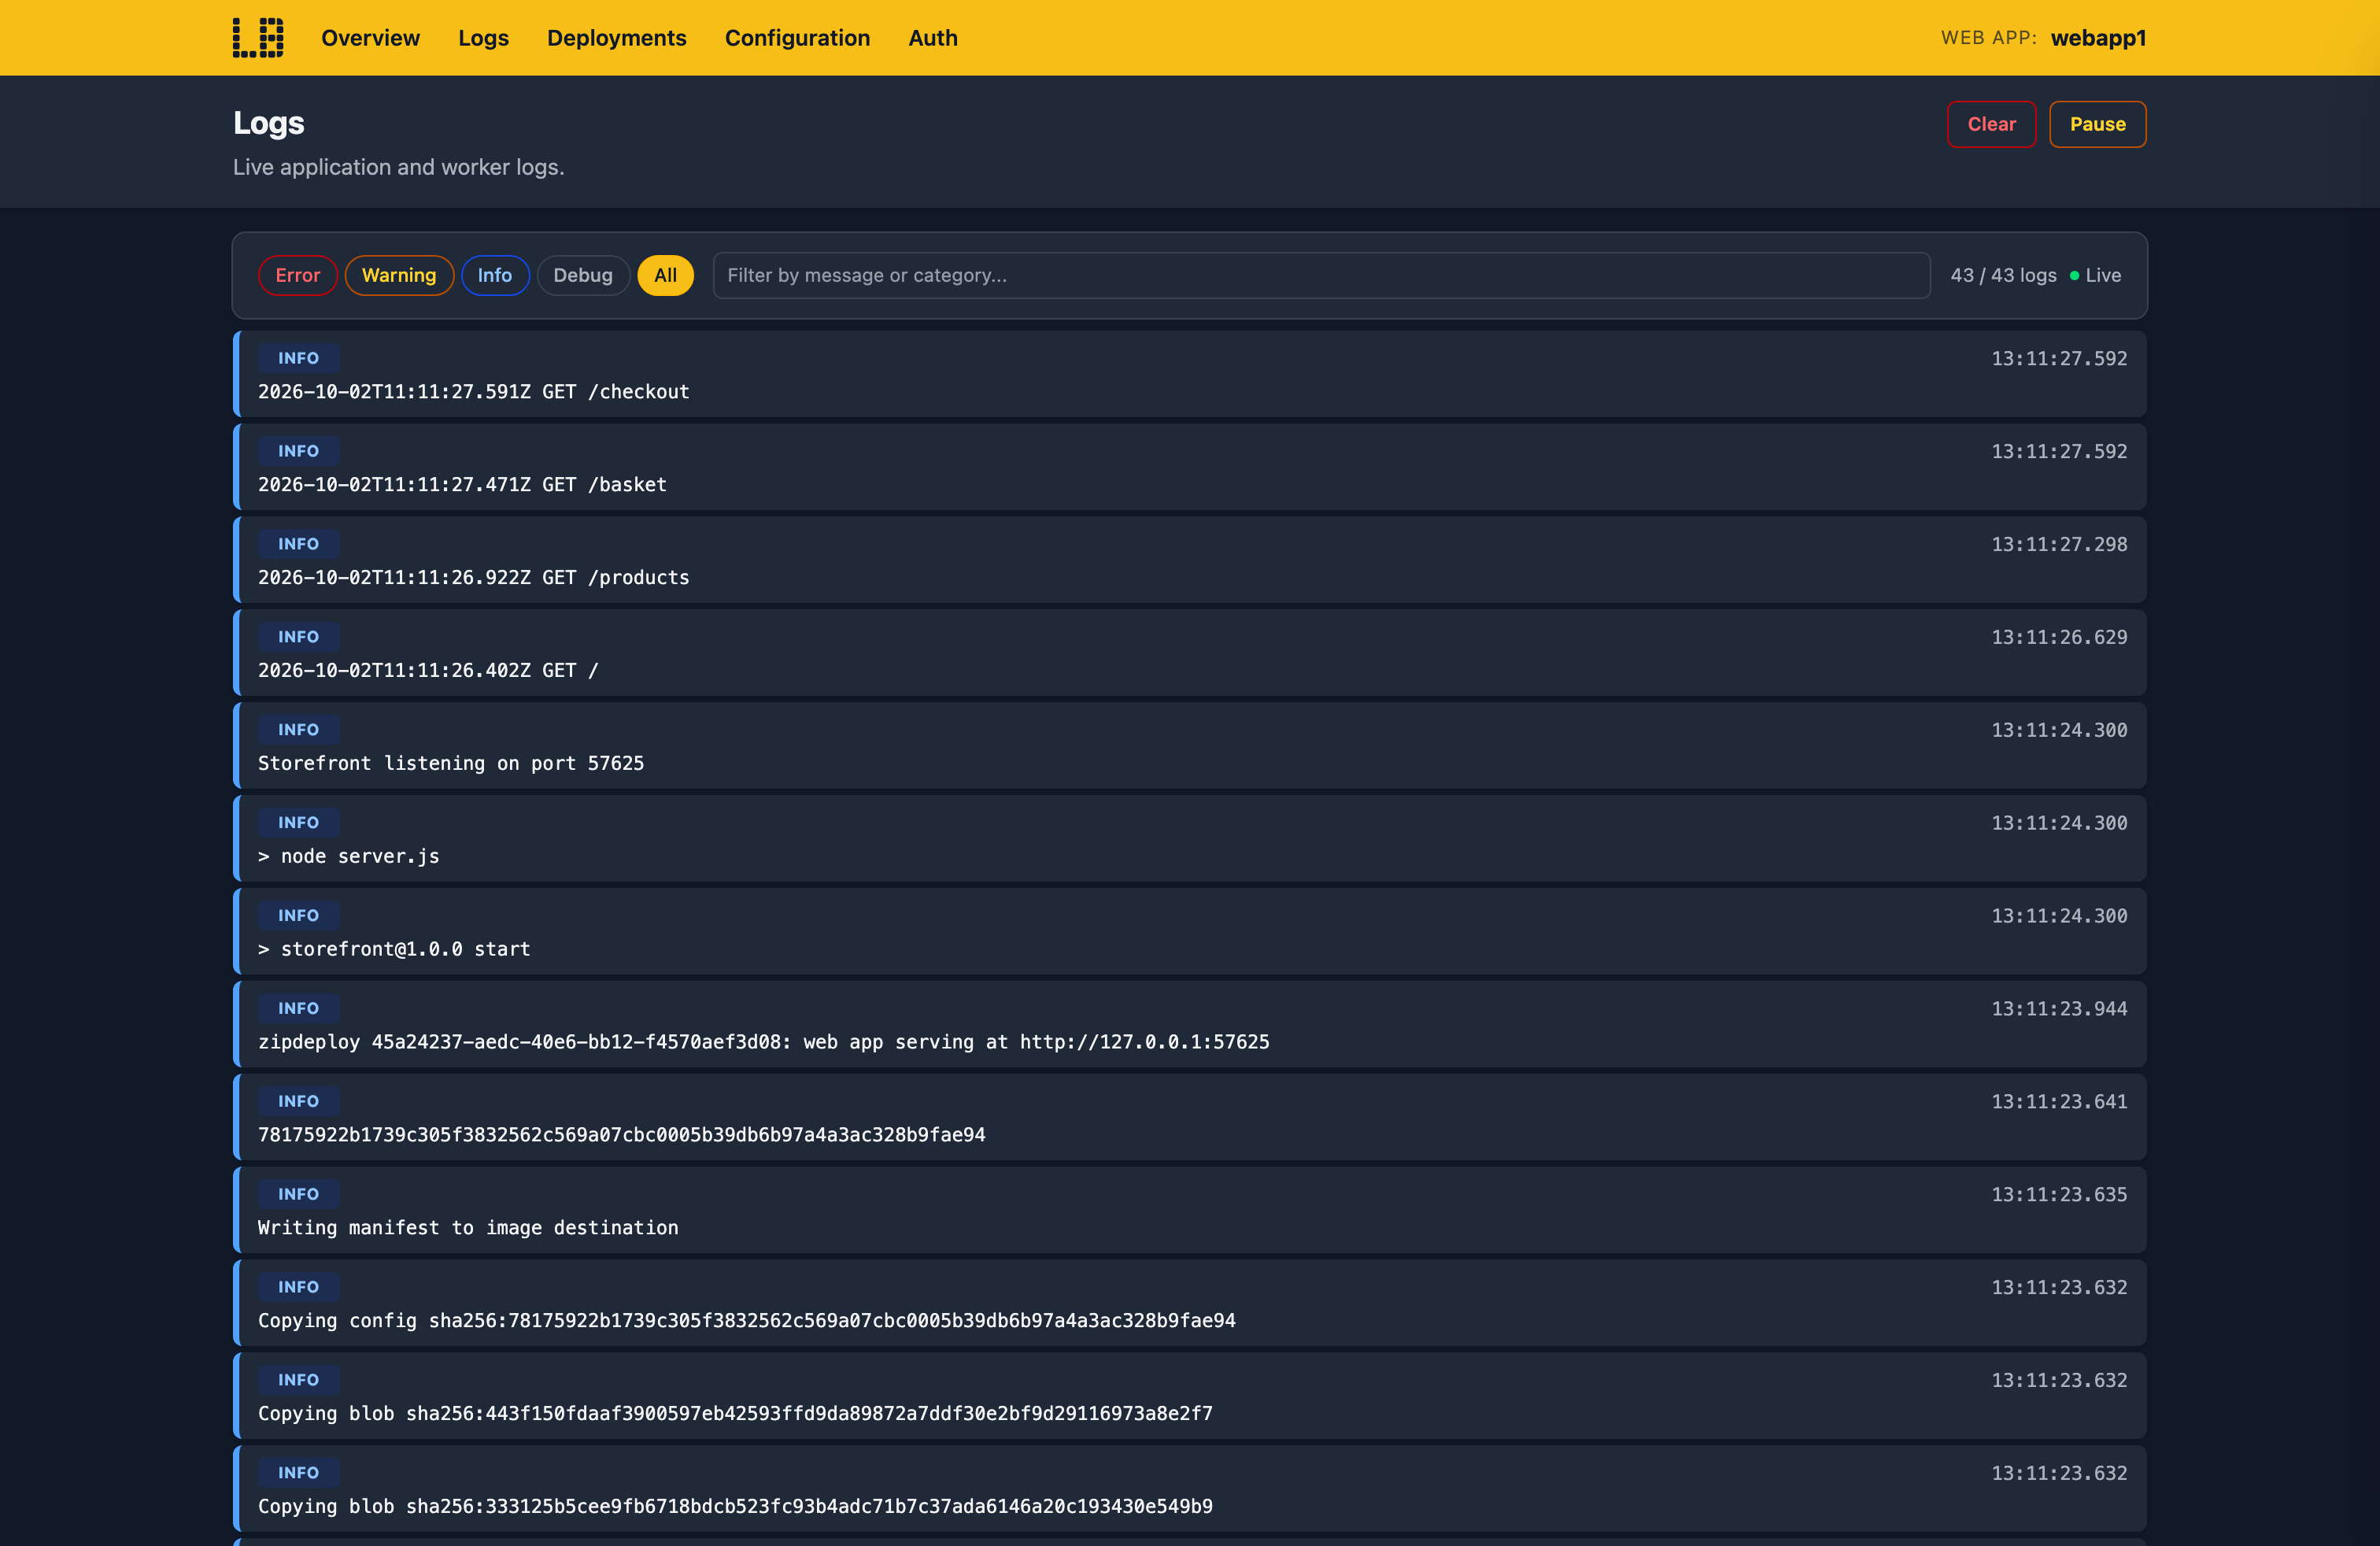Screen dimensions: 2380x1546
Task: Click the 13:11:23.641 timestamp
Action: (2059, 1101)
